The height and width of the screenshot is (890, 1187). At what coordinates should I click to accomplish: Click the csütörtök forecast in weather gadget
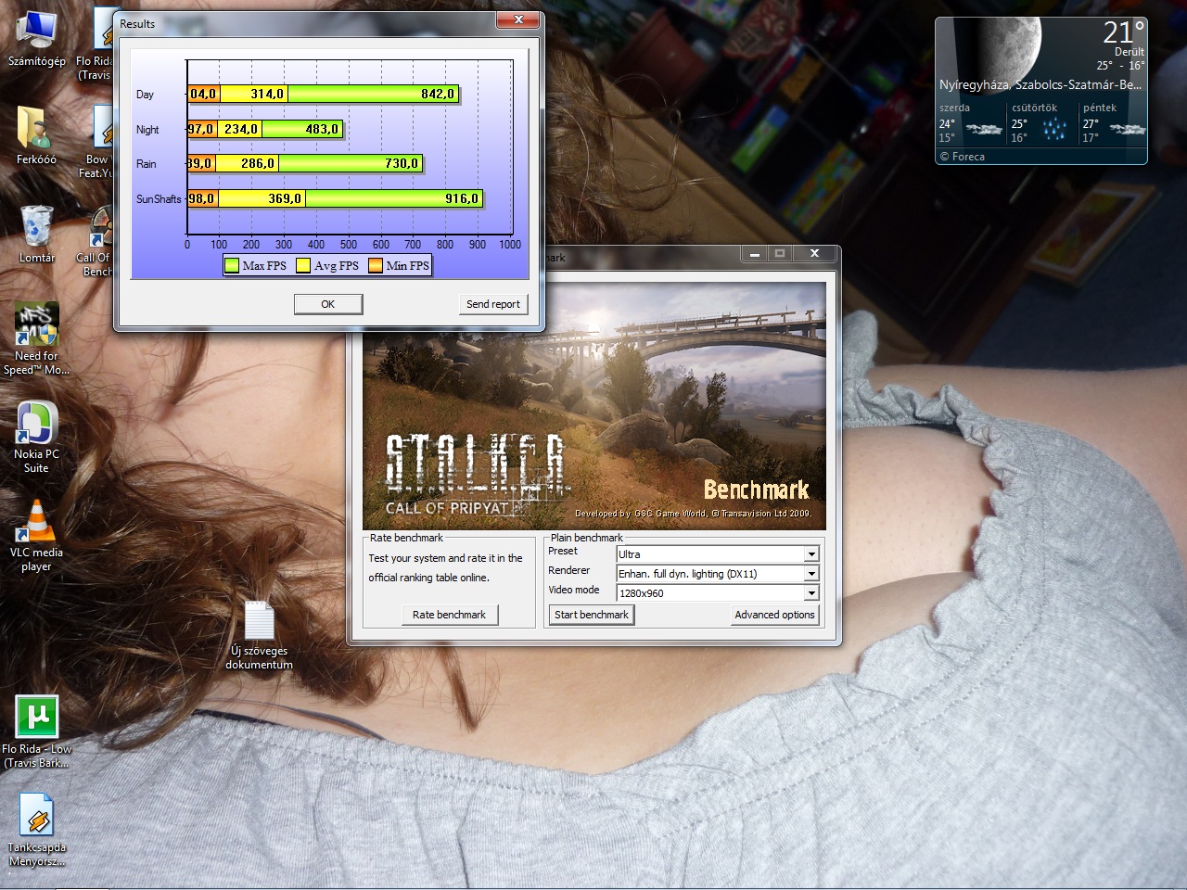[1042, 123]
